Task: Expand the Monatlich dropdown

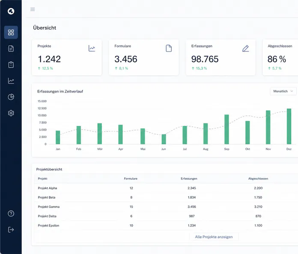Action: [x=283, y=91]
